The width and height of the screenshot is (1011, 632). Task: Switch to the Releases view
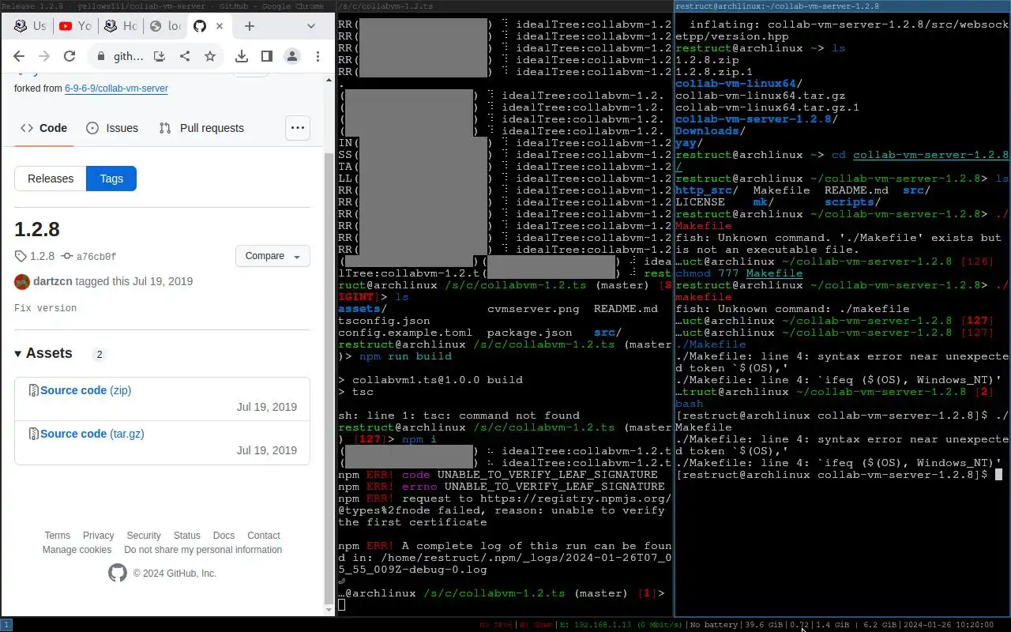tap(51, 179)
